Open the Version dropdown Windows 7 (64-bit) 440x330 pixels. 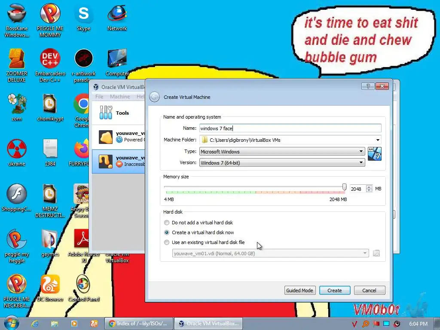(282, 163)
